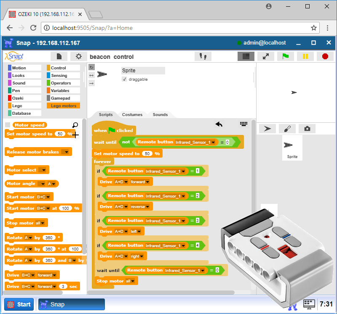
Task: Take camera snapshot for new sprite
Action: [x=307, y=129]
